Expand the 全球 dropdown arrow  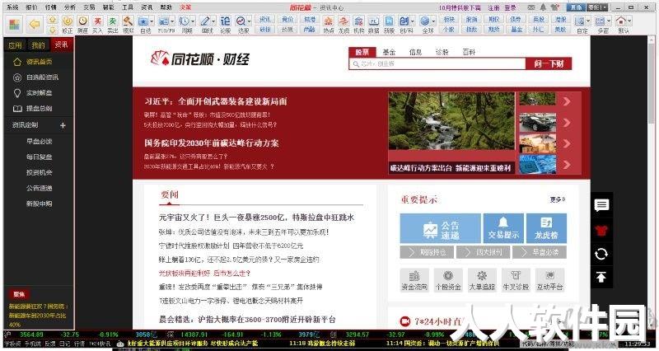pyautogui.click(x=433, y=21)
